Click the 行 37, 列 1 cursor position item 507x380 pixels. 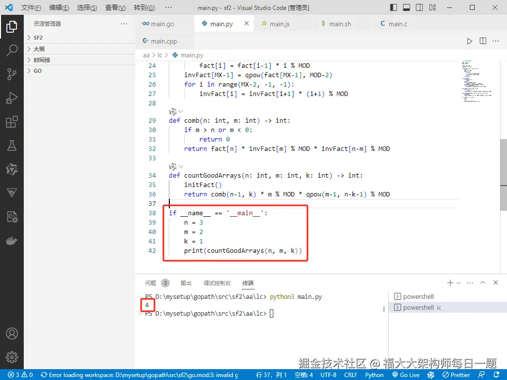(x=271, y=375)
